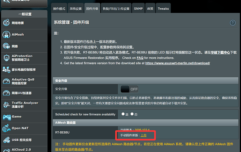
Task: Select the 固件升级 tab
Action: click(92, 9)
